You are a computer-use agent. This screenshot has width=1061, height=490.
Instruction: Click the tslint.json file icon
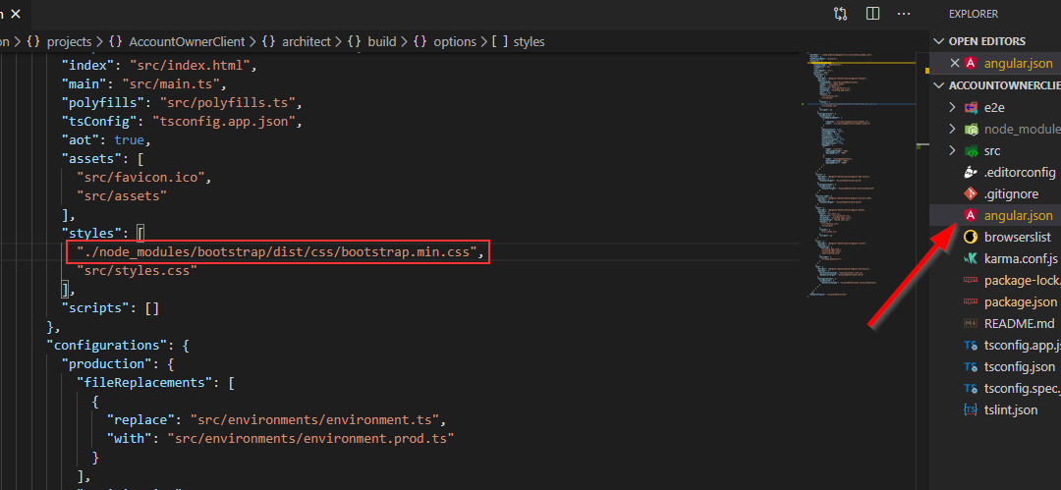[970, 409]
